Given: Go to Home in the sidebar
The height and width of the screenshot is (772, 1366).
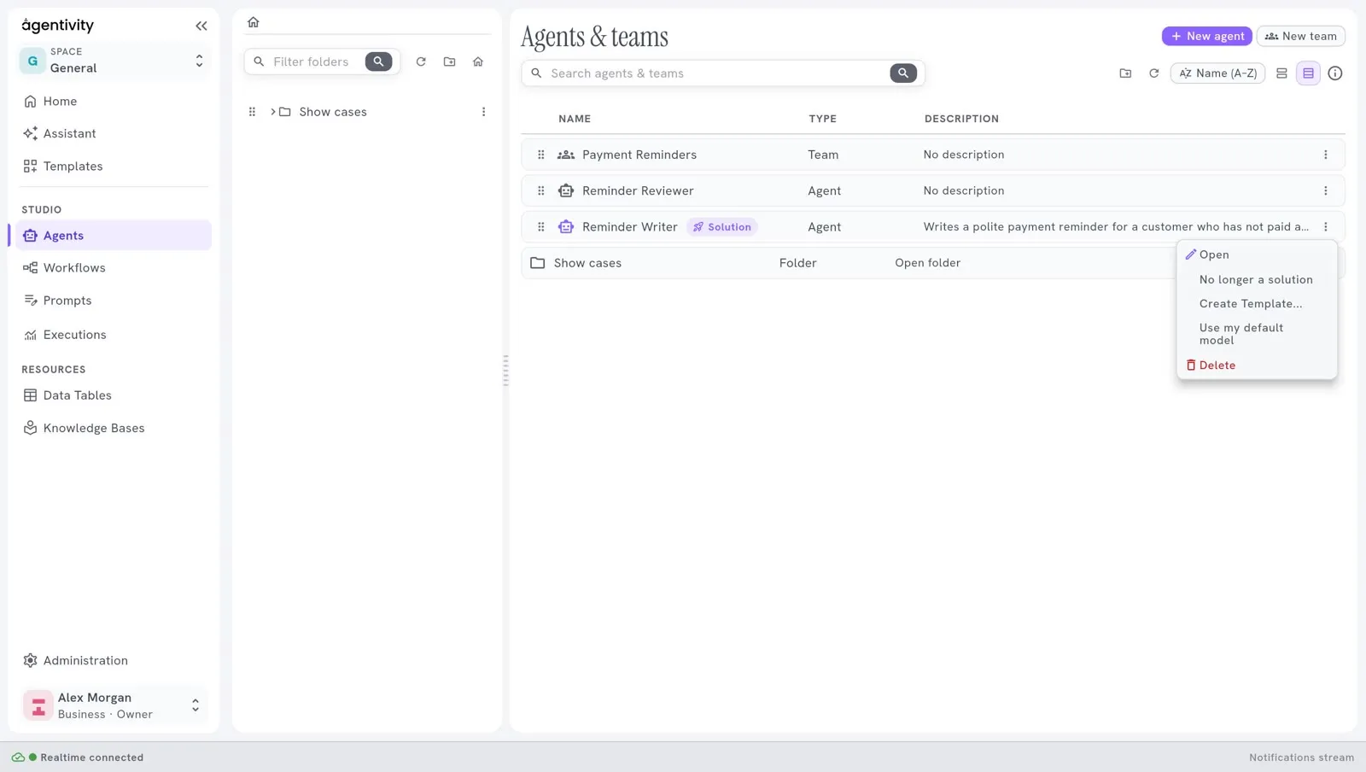Looking at the screenshot, I should (114, 101).
